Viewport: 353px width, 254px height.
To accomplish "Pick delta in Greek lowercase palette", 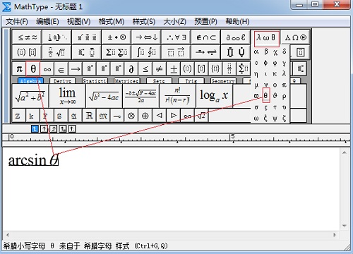I will pyautogui.click(x=285, y=52).
